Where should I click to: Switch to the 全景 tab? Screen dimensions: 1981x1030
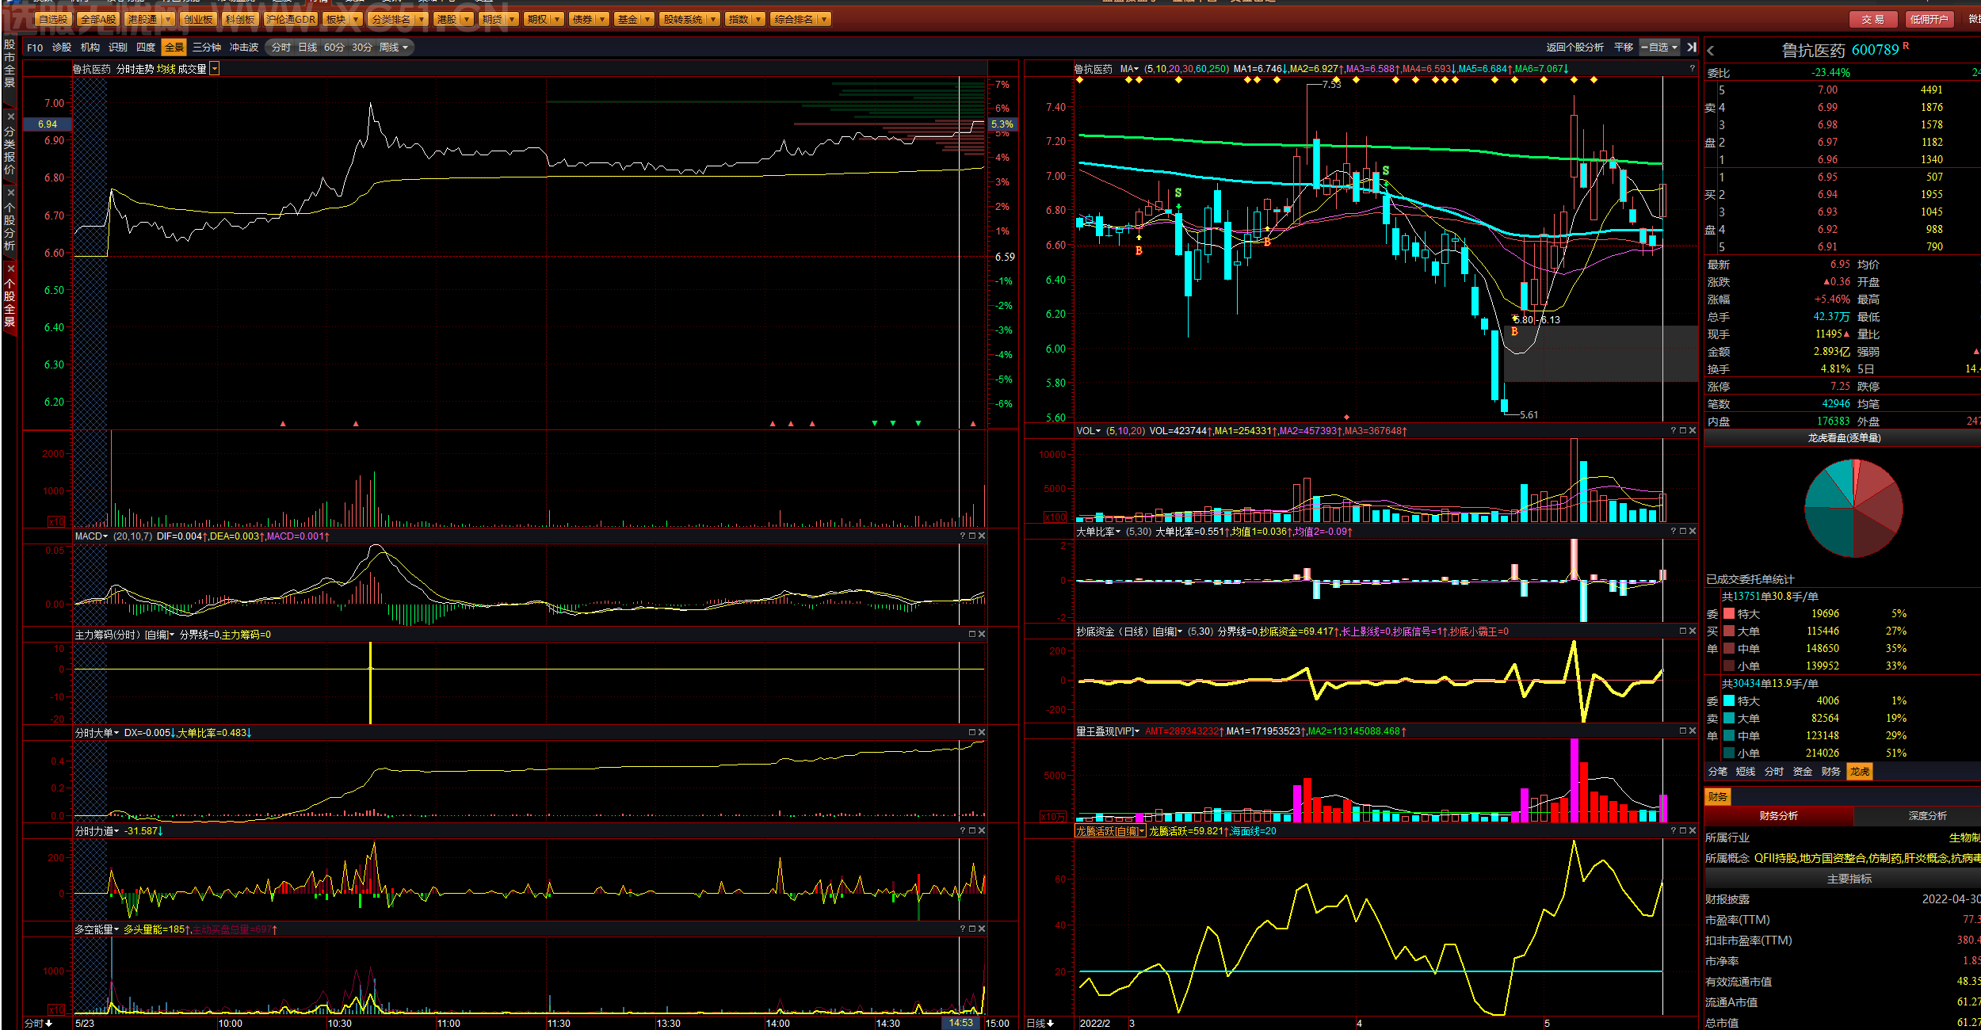[174, 48]
